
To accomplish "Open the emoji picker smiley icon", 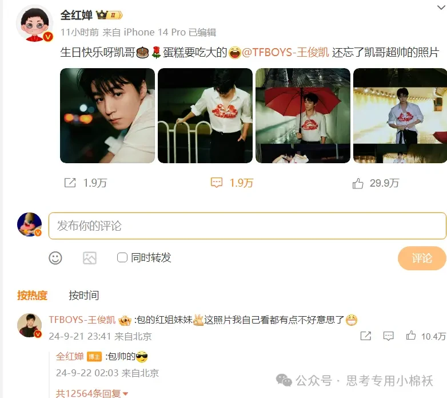I will pos(55,258).
